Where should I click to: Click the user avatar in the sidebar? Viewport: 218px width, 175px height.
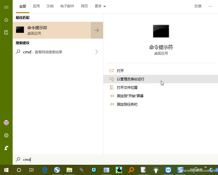(x=6, y=123)
